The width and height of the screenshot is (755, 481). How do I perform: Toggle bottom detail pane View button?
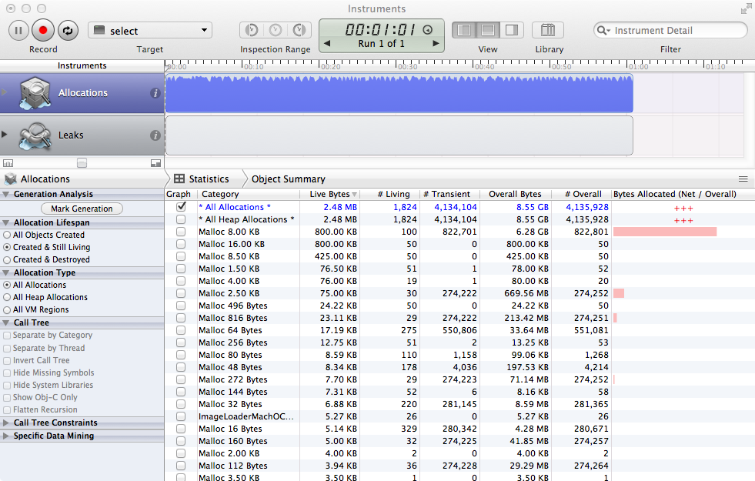488,30
